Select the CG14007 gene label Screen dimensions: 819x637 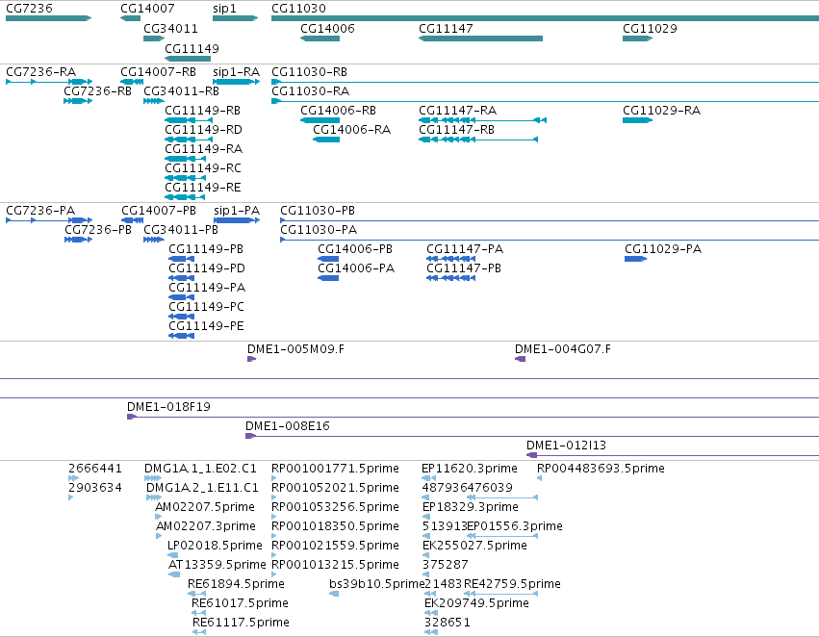(147, 9)
